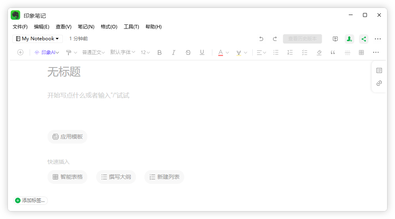The height and width of the screenshot is (219, 395).
Task: Click the 查看历史版本 button
Action: click(302, 39)
